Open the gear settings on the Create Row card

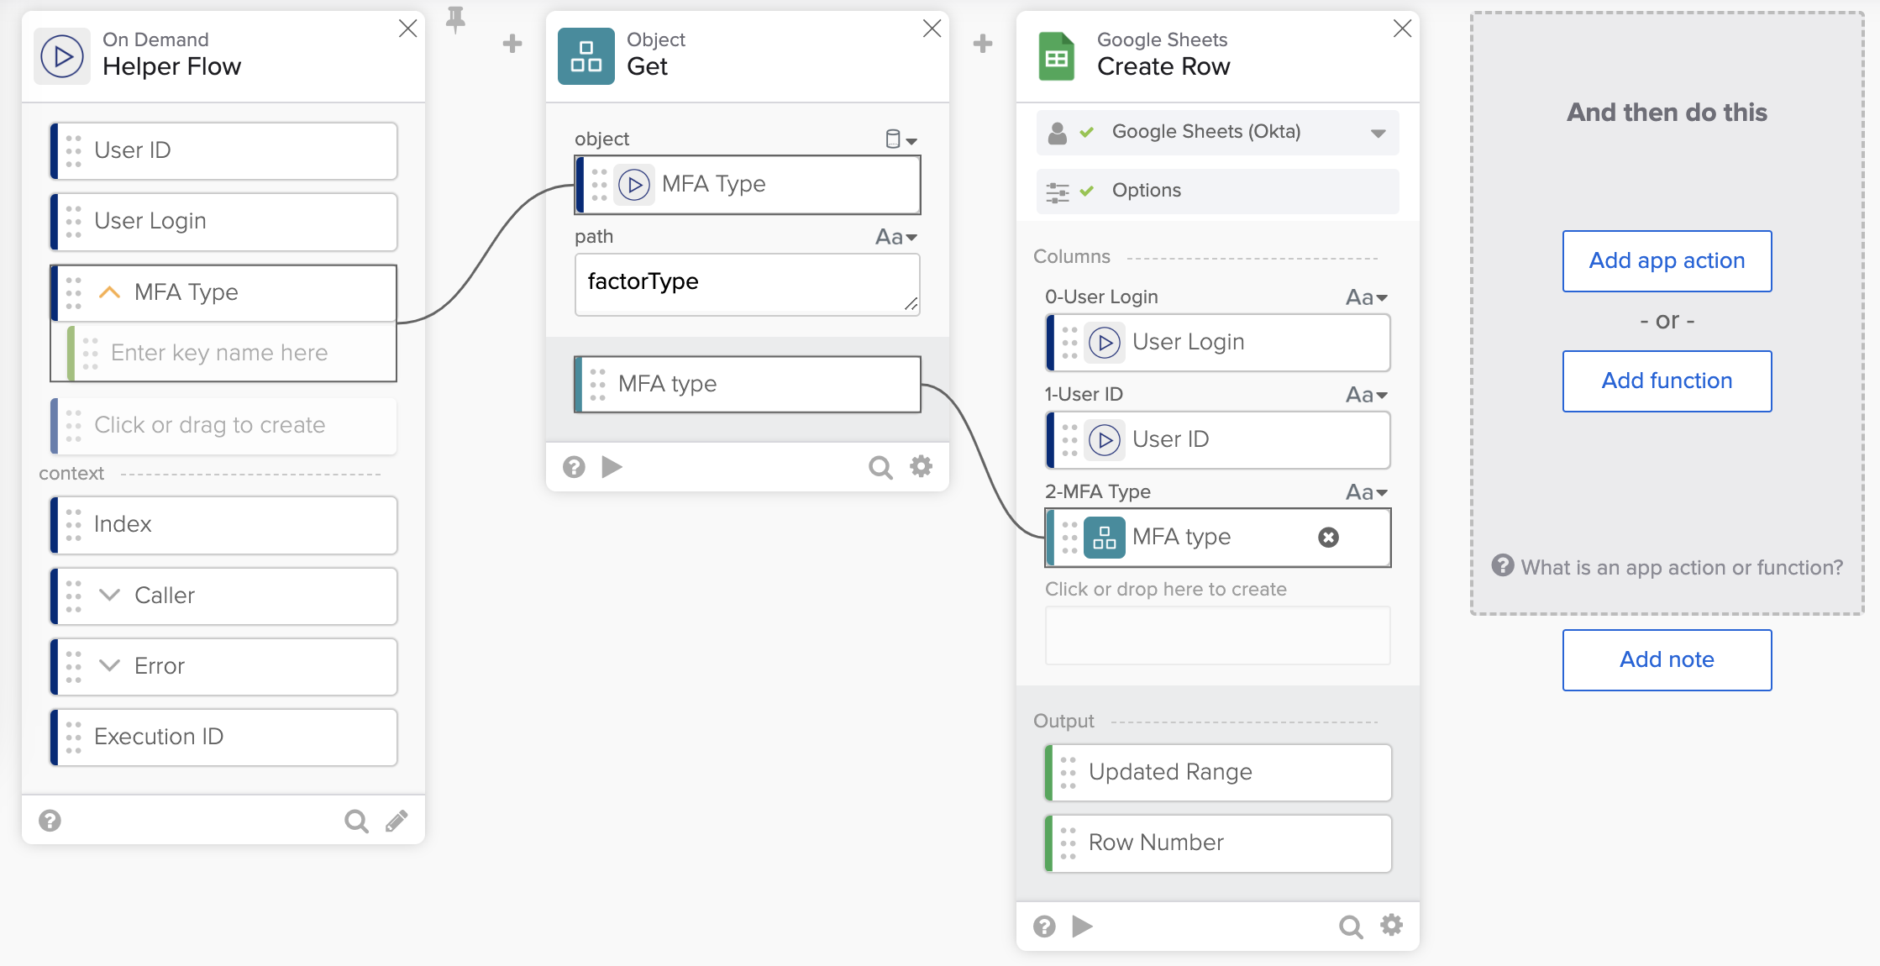tap(1391, 927)
